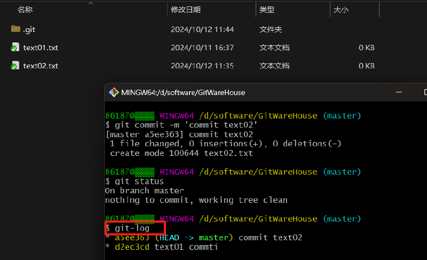Click the sort arrow above 名称 column

pyautogui.click(x=91, y=3)
